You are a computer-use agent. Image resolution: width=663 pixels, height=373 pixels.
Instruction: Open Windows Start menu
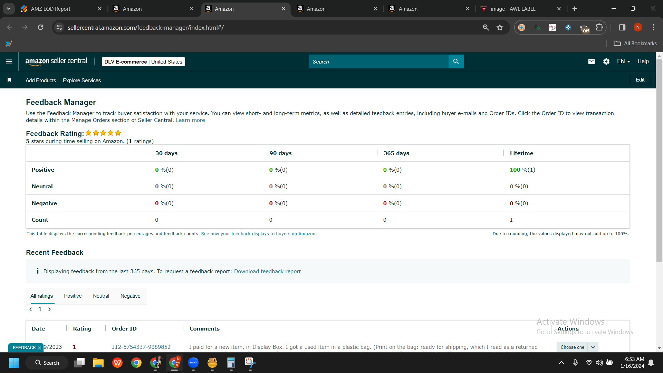pyautogui.click(x=14, y=363)
